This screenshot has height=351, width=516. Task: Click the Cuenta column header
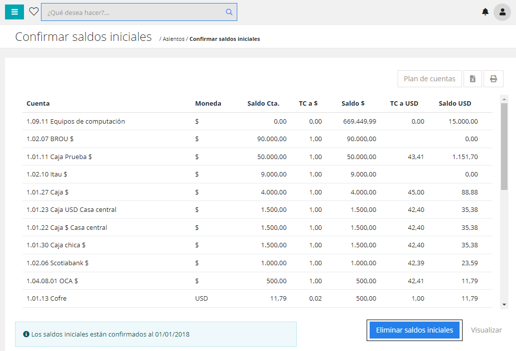pos(38,104)
